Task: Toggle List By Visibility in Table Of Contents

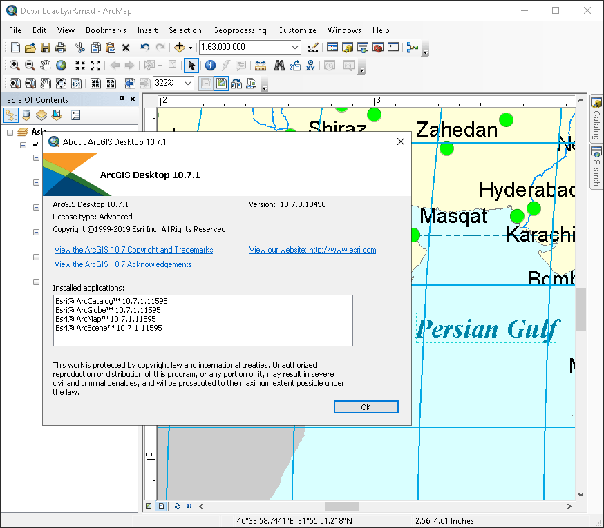Action: (41, 115)
